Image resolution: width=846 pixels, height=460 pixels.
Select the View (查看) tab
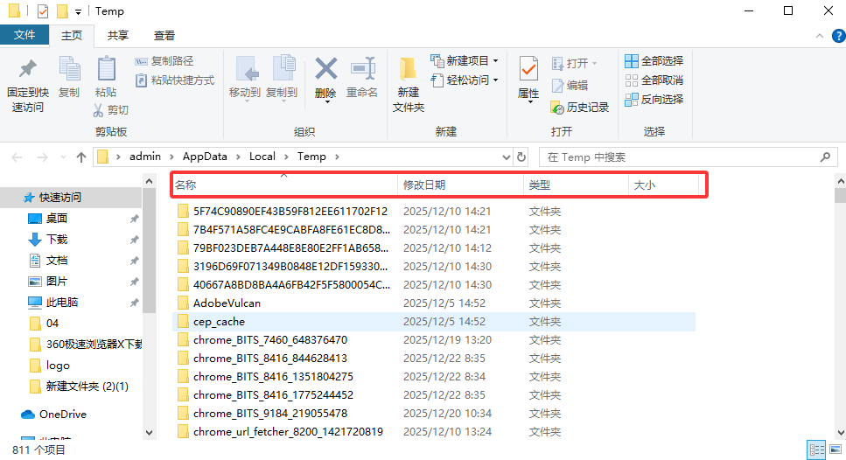[x=164, y=36]
